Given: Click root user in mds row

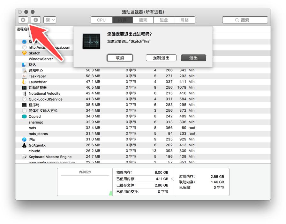Looking at the screenshot, I should tap(192, 128).
